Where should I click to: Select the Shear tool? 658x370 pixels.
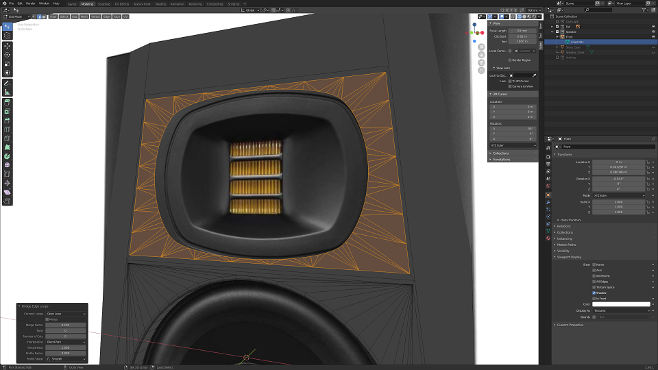(7, 192)
